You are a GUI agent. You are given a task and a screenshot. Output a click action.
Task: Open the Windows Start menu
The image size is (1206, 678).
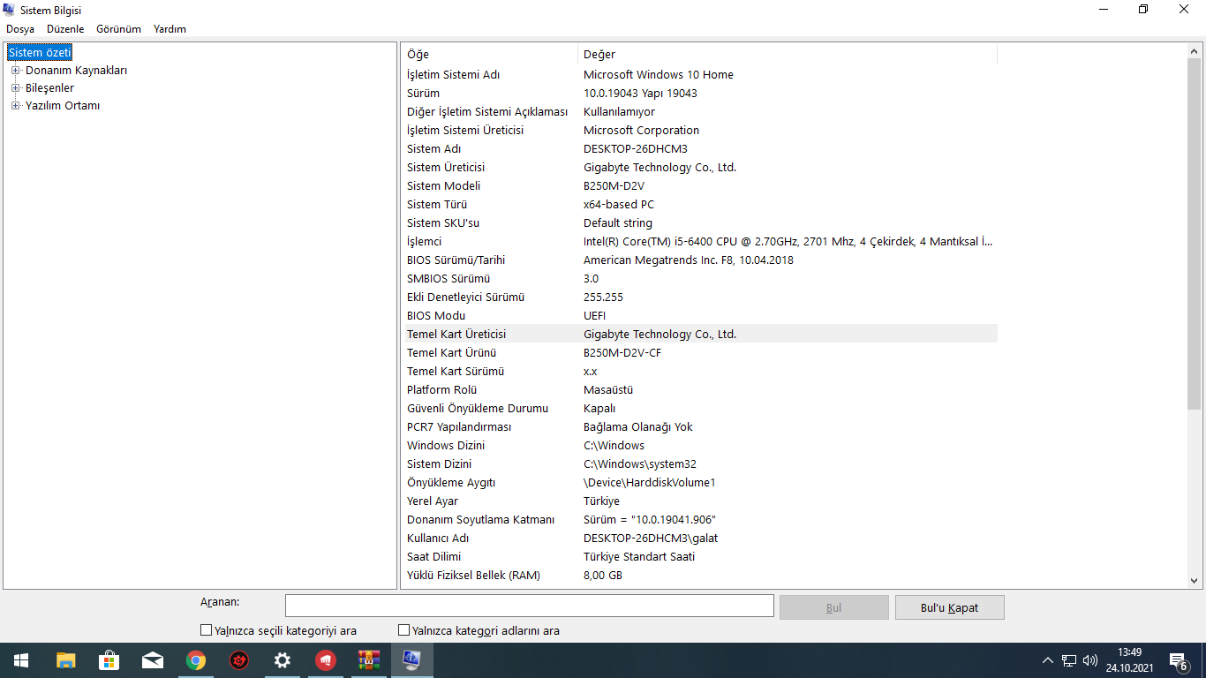click(21, 660)
